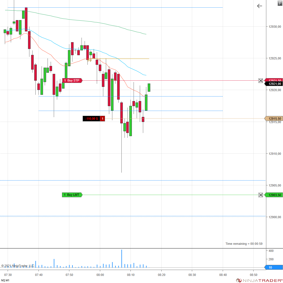This screenshot has width=283, height=283.
Task: Click the blue volume marker showing 10
Action: tap(273, 267)
